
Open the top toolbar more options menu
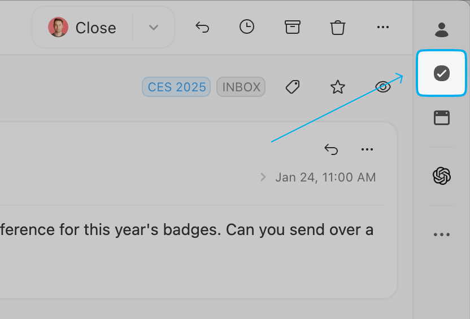click(382, 27)
